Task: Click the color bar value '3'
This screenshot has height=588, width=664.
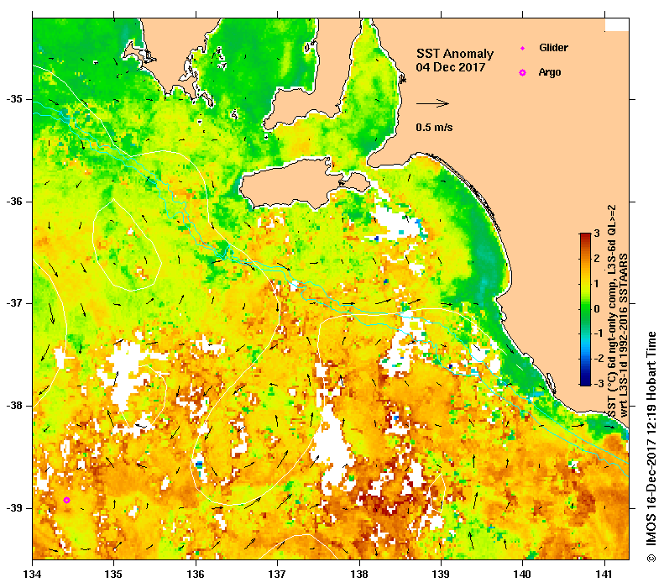Action: point(597,234)
